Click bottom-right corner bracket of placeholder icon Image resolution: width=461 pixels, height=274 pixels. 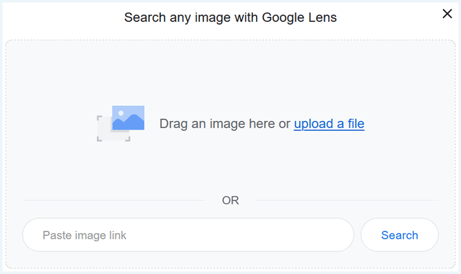128,139
